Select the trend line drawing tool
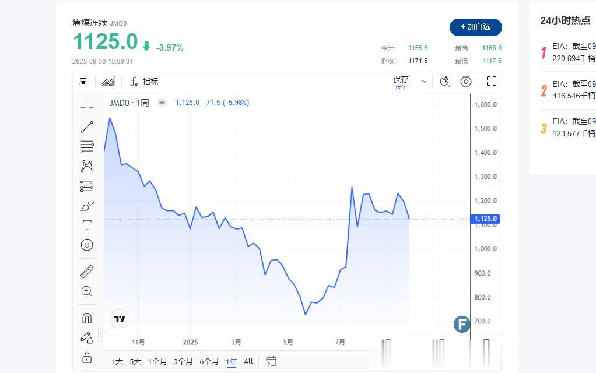 (x=87, y=127)
